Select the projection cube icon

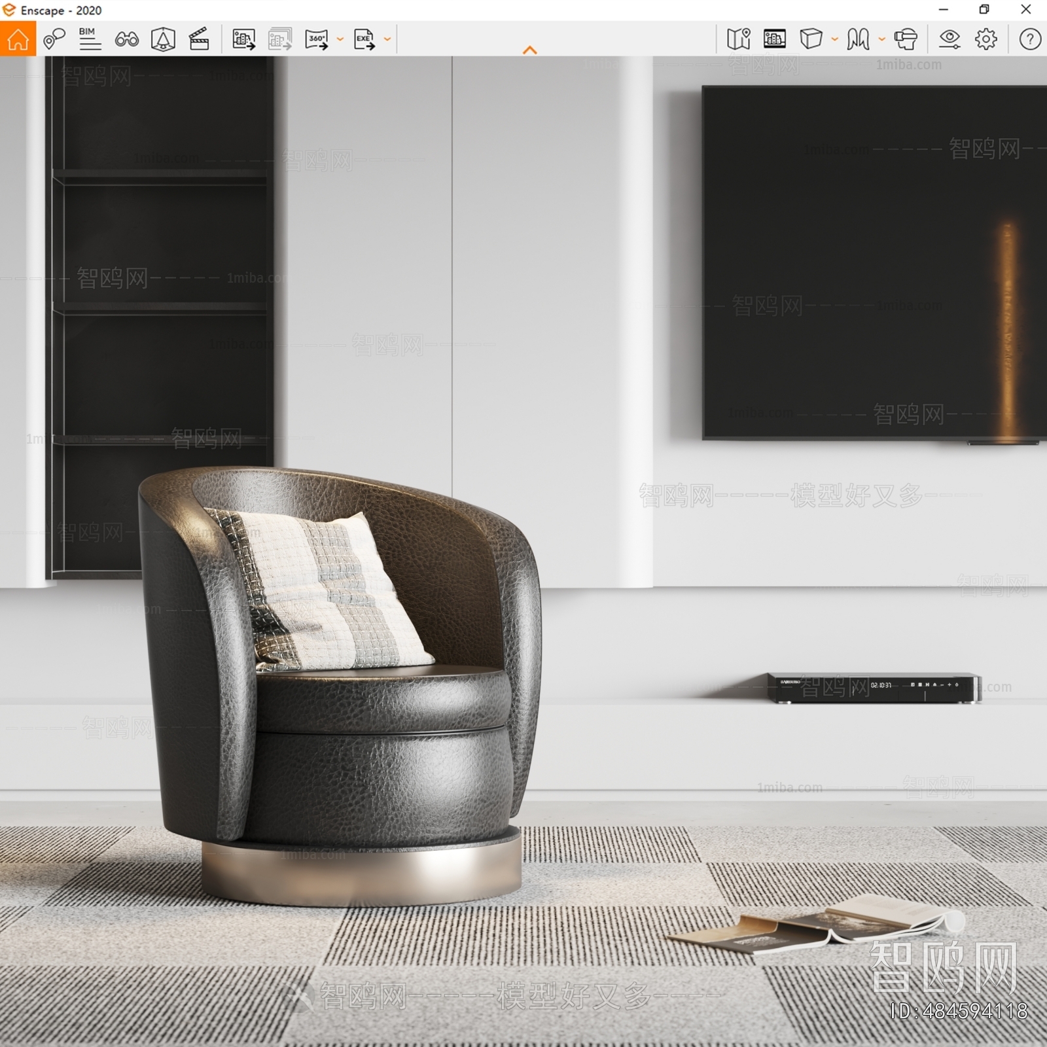[x=811, y=39]
